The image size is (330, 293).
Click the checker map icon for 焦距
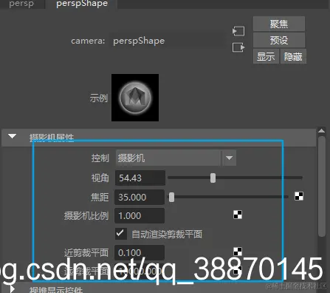(x=299, y=196)
